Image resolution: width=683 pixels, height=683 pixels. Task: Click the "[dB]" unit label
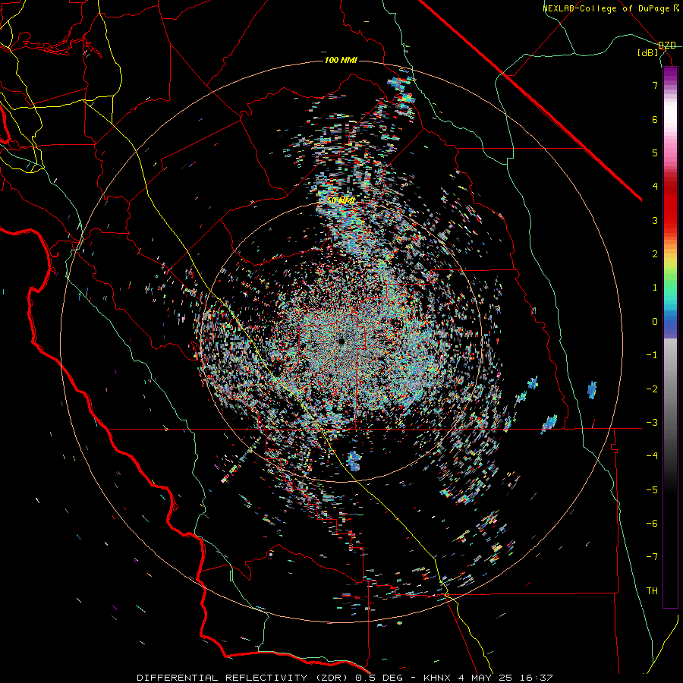[648, 53]
